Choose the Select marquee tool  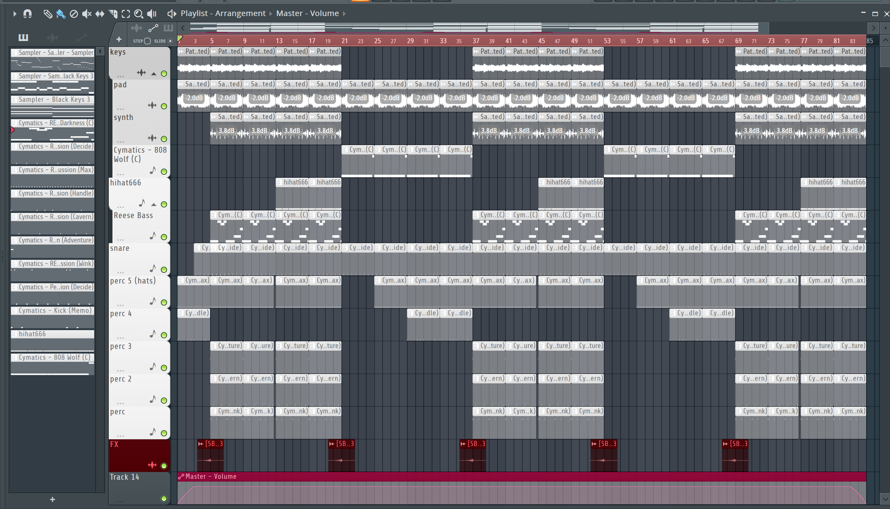pos(126,14)
